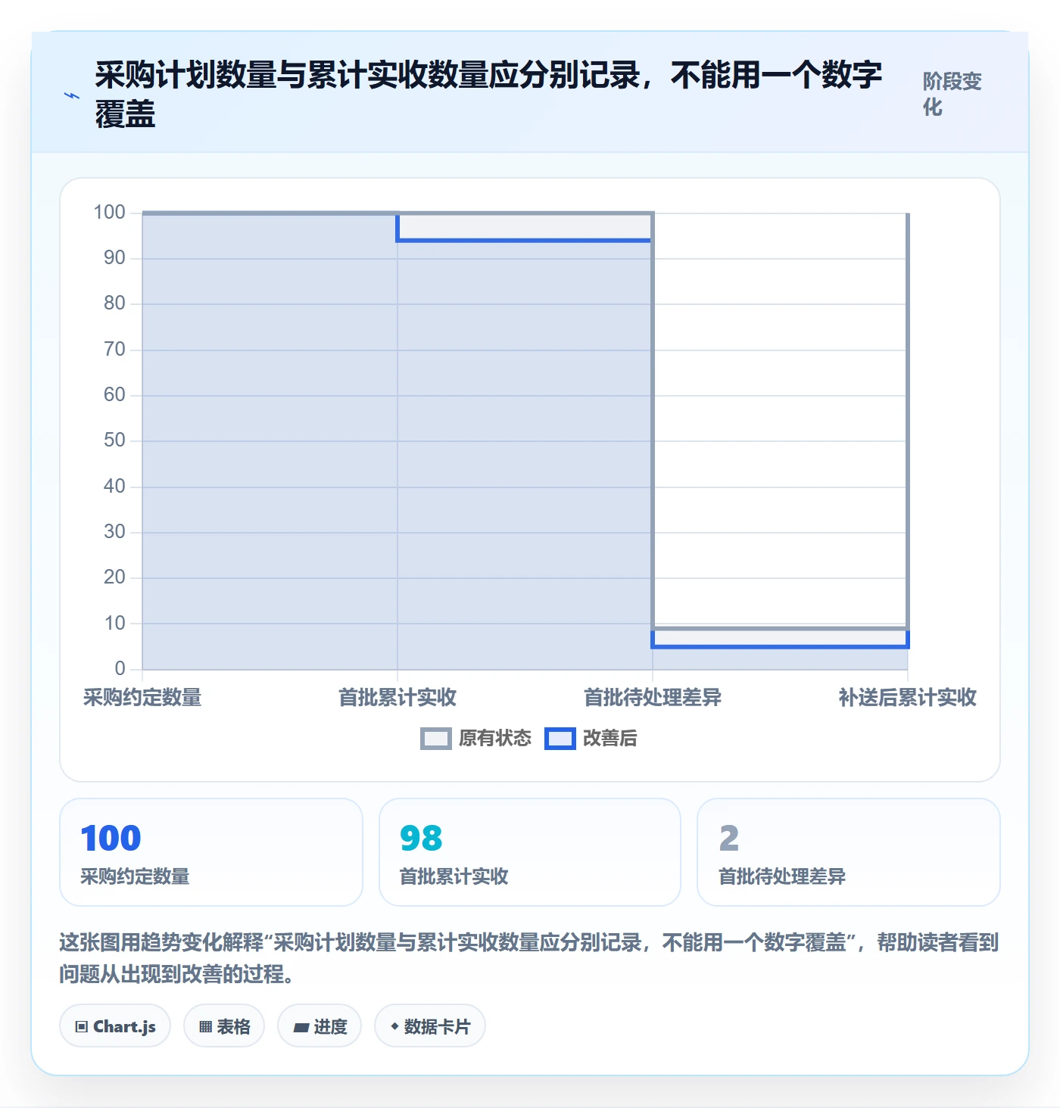Select the 数据卡片 tag
This screenshot has width=1060, height=1108.
430,1026
